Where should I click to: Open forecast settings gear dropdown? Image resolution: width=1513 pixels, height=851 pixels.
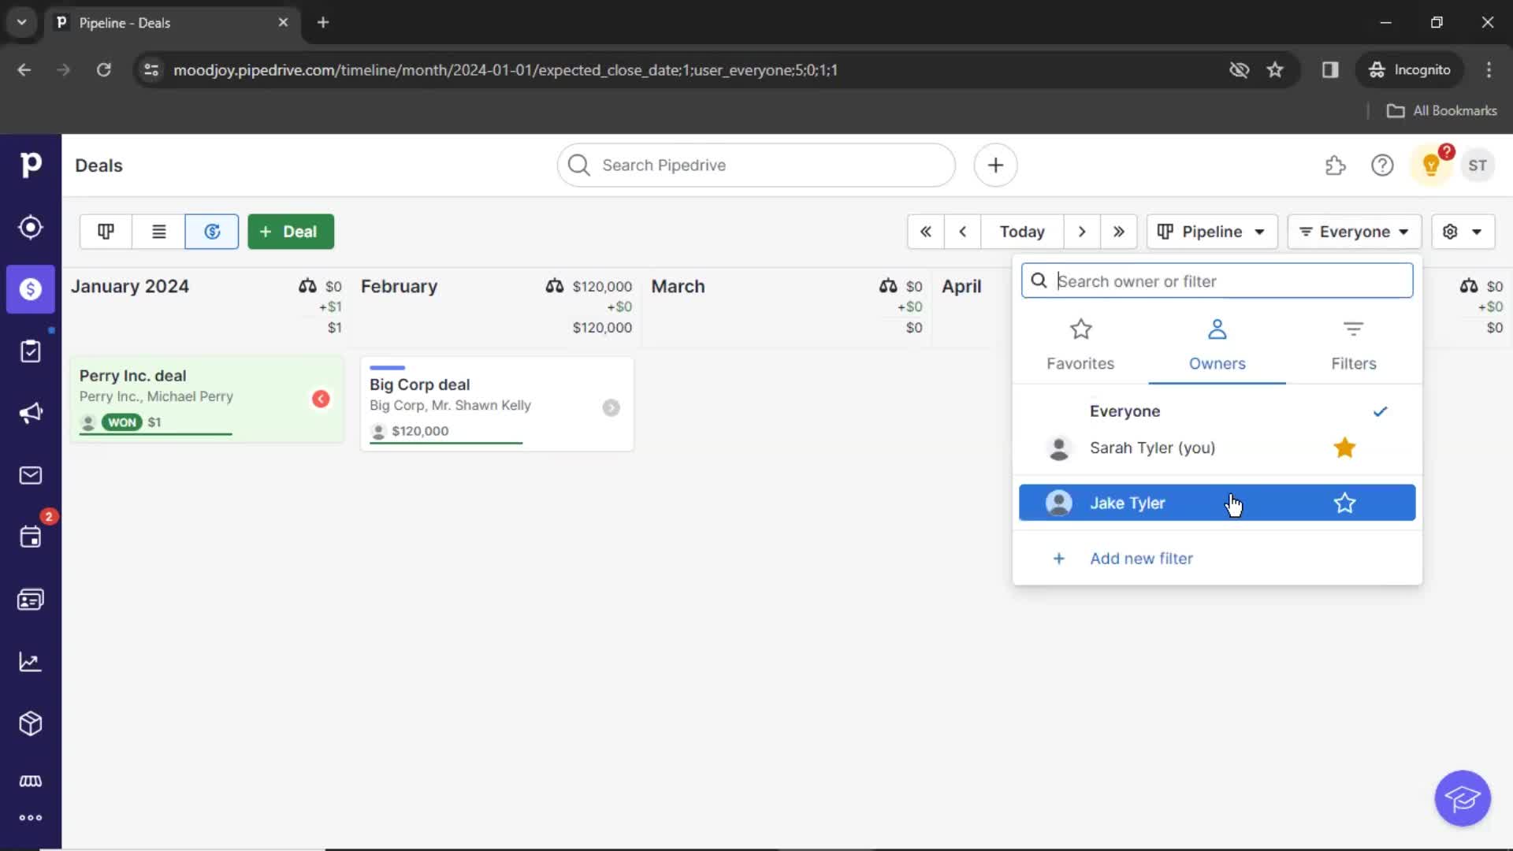(x=1463, y=232)
